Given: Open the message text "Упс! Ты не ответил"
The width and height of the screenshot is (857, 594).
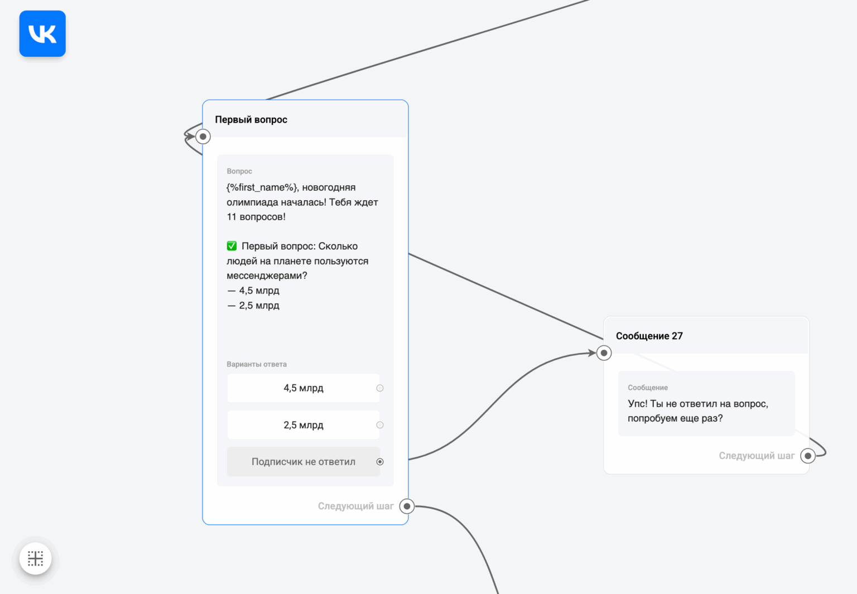Looking at the screenshot, I should pos(697,411).
